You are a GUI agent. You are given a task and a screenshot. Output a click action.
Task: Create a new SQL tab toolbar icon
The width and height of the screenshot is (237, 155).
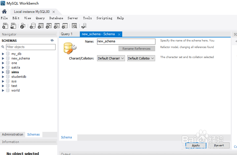pyautogui.click(x=5, y=26)
